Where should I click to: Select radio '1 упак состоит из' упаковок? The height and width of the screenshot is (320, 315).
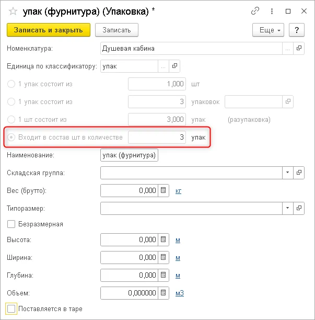click(11, 101)
